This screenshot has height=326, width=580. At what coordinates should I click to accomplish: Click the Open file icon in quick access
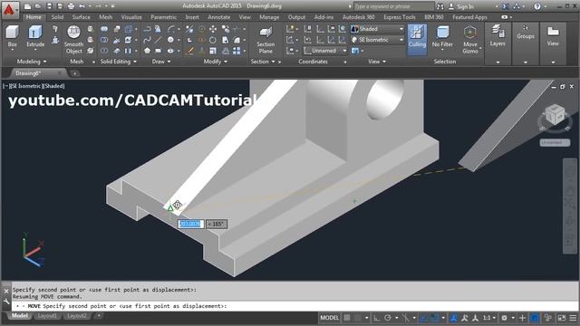coord(38,6)
